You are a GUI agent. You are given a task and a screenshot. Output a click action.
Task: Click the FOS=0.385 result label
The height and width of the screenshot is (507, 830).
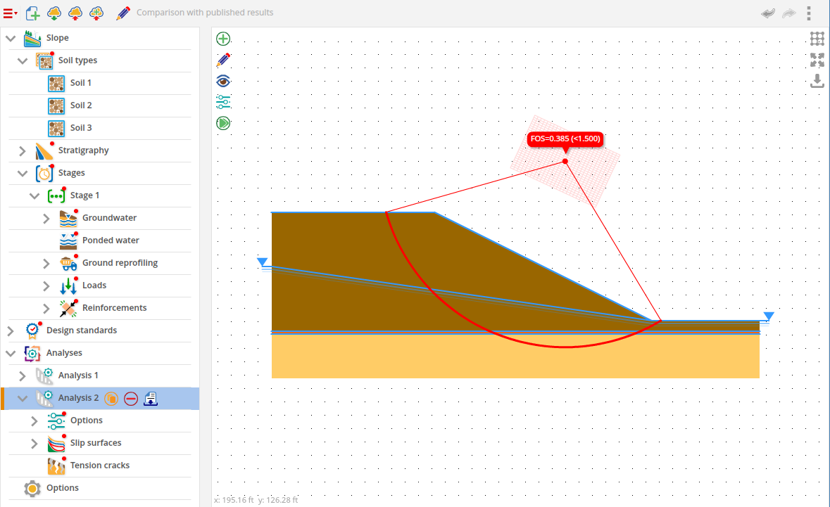click(565, 139)
